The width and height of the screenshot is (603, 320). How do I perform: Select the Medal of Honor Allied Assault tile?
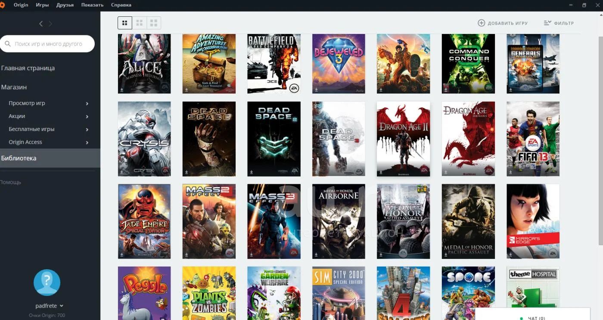pos(403,221)
